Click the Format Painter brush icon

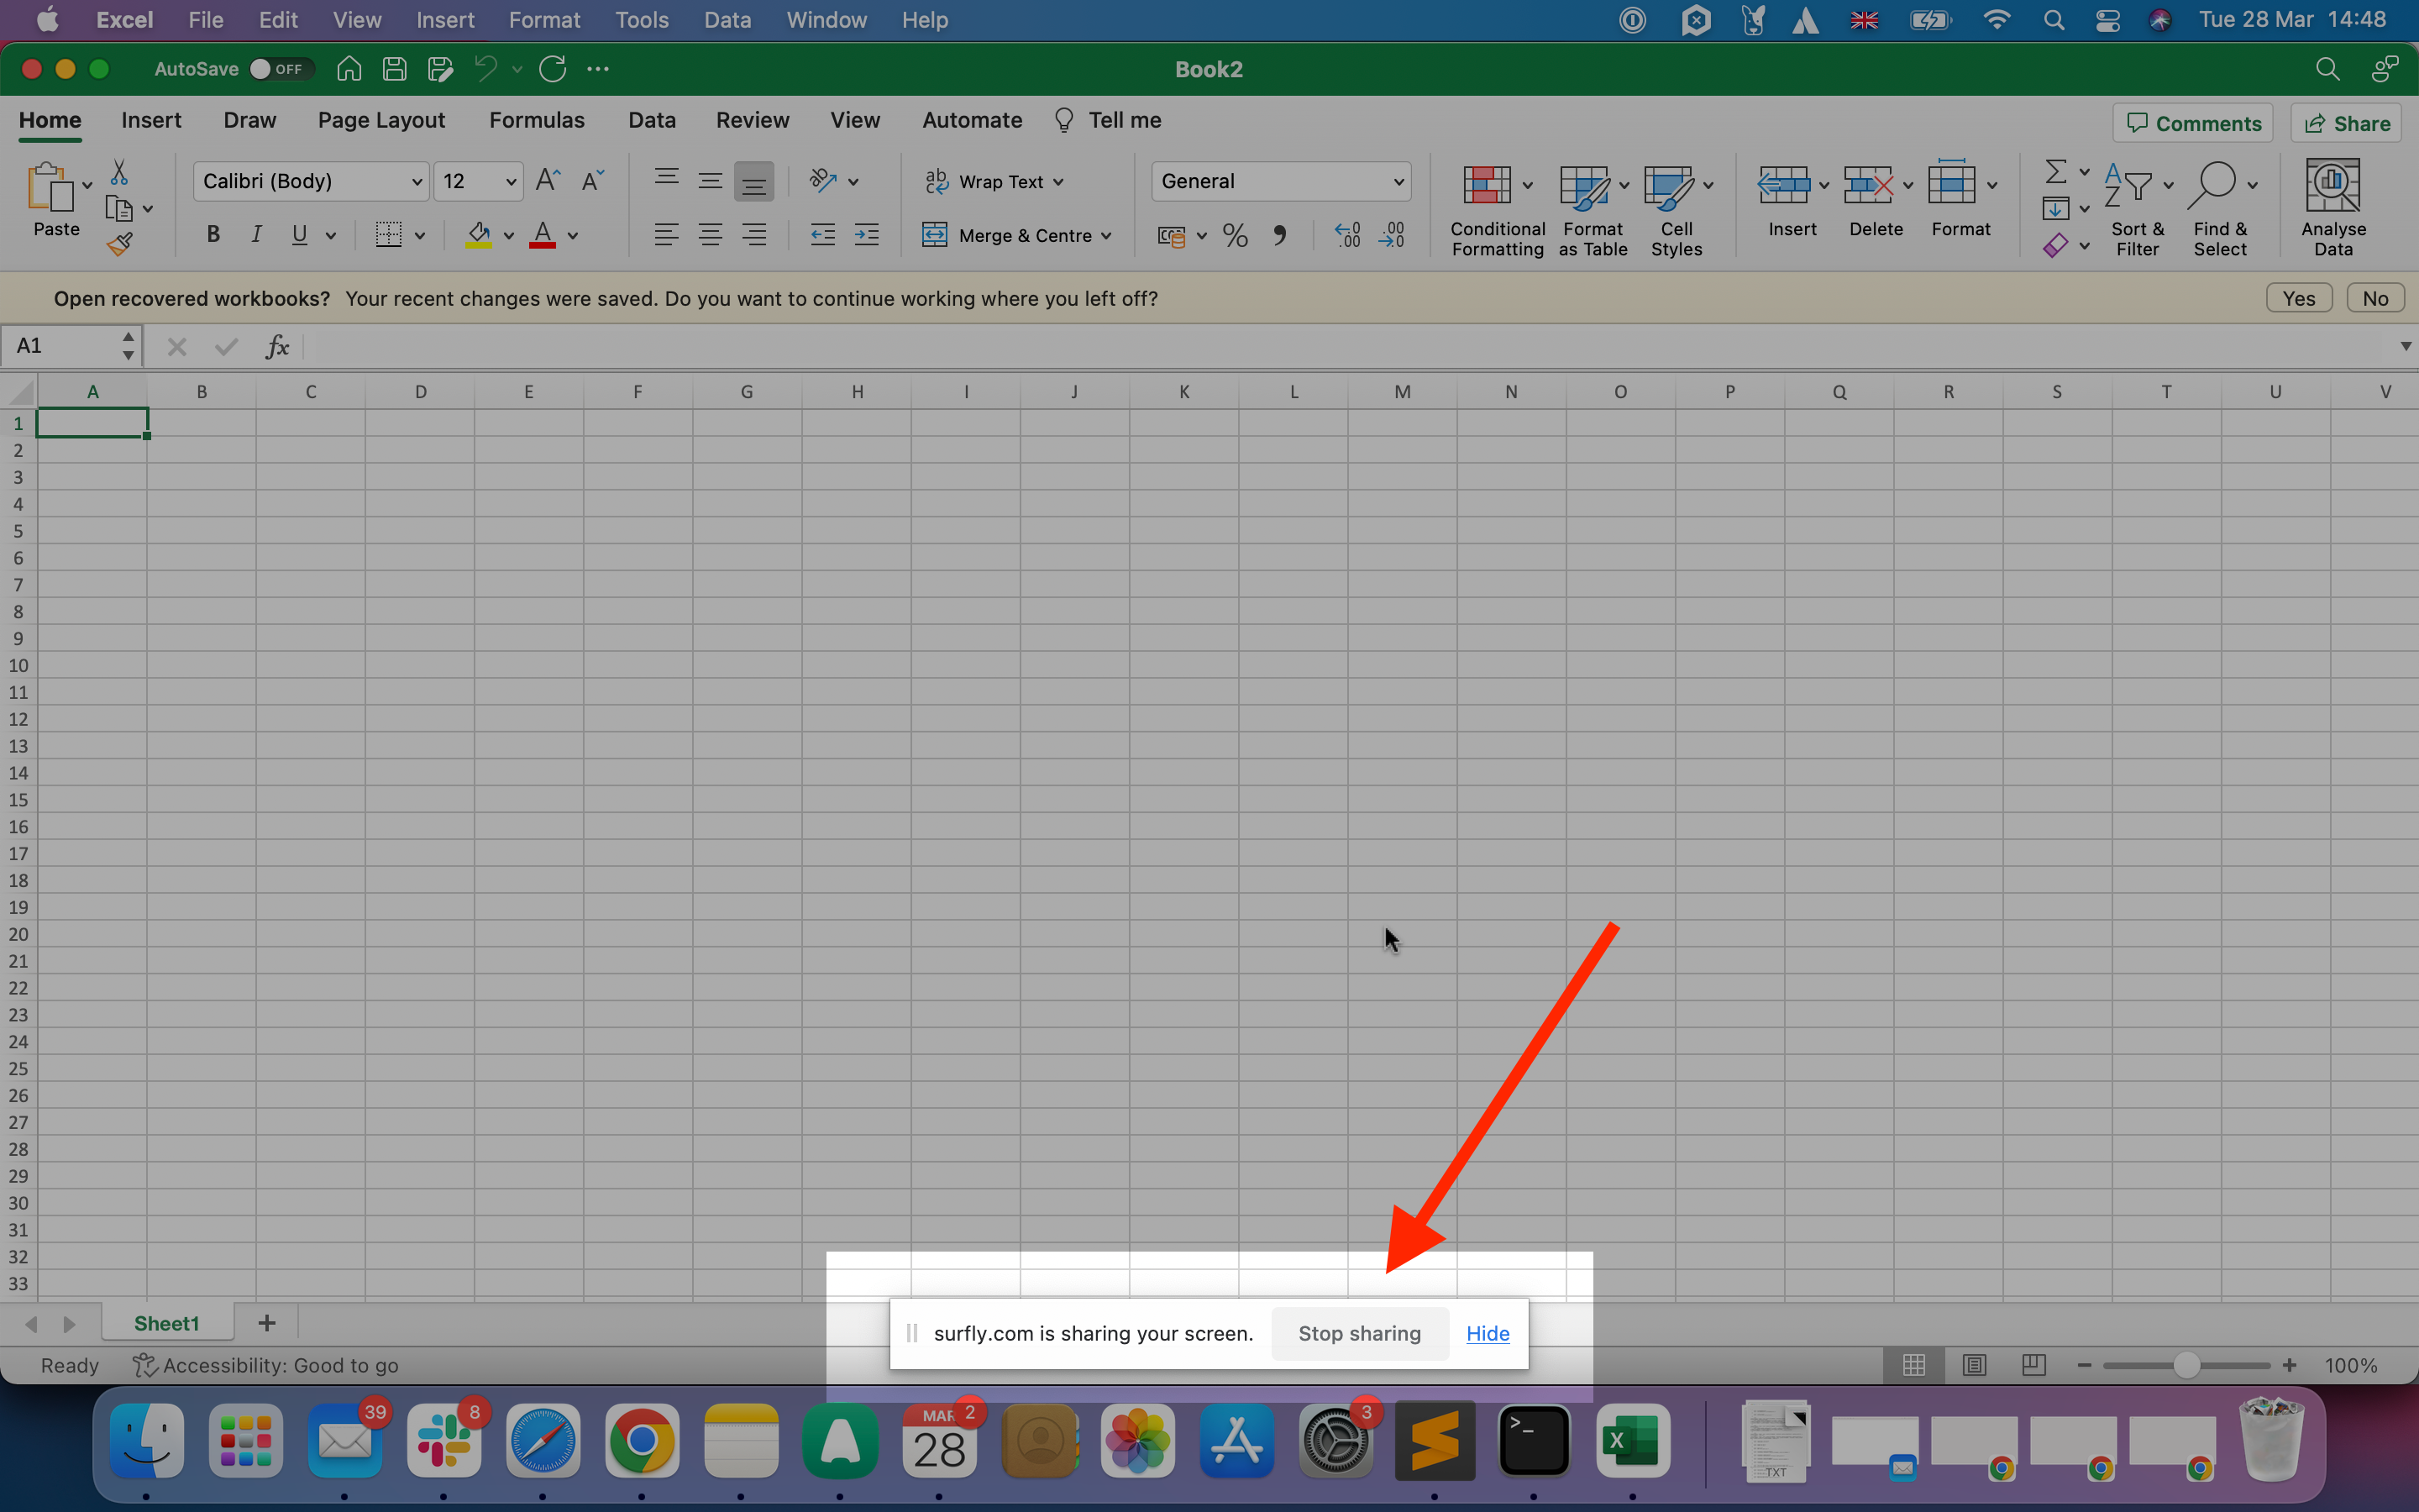click(x=120, y=243)
